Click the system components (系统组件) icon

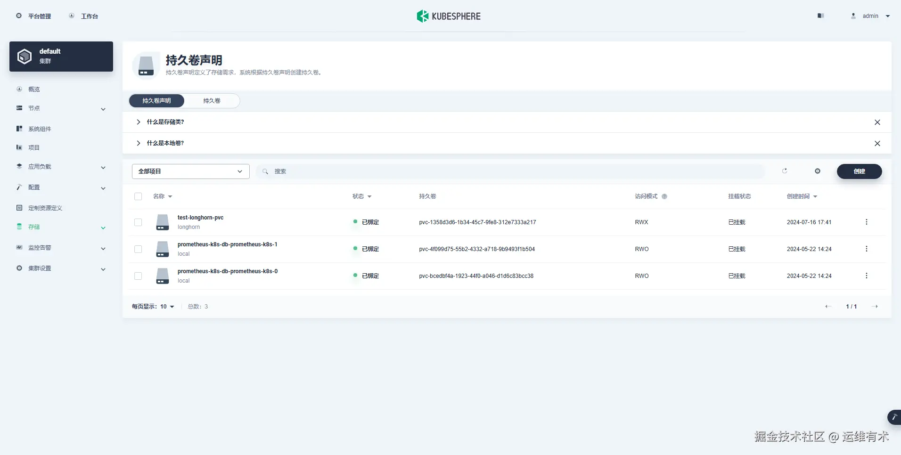tap(19, 129)
